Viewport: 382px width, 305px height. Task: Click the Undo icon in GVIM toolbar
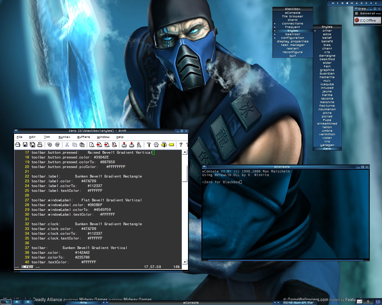50,145
